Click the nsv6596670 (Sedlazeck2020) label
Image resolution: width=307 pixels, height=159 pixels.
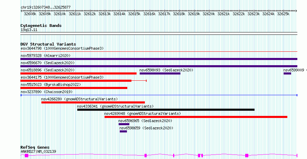[48, 63]
